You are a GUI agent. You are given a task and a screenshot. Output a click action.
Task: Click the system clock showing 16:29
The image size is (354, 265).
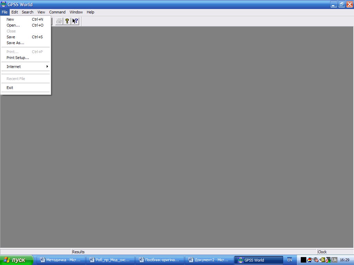coord(345,260)
